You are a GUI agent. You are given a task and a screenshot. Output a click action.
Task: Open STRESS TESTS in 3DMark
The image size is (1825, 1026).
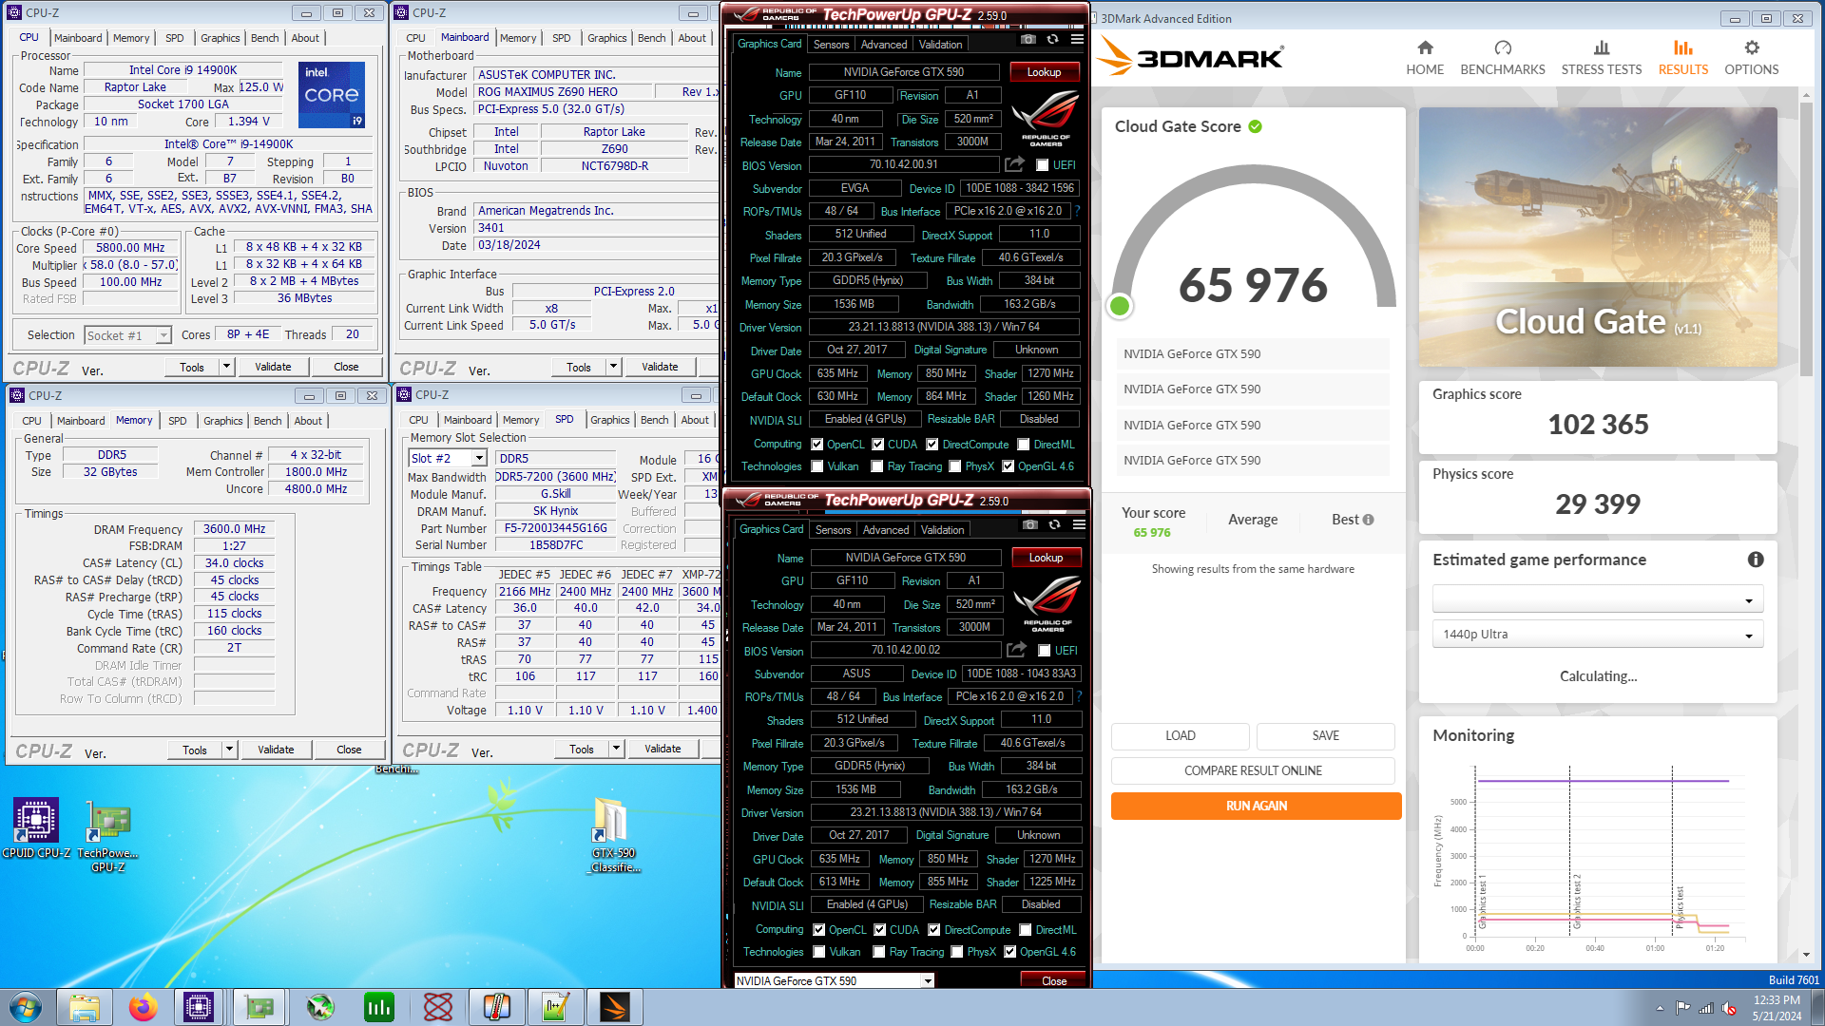tap(1601, 58)
